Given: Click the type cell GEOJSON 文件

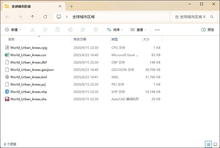Looking at the screenshot, I should [x=123, y=70].
